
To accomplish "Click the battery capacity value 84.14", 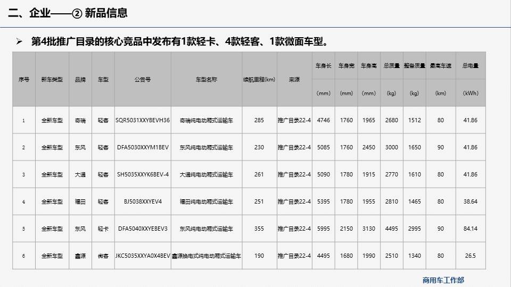I will (x=470, y=229).
